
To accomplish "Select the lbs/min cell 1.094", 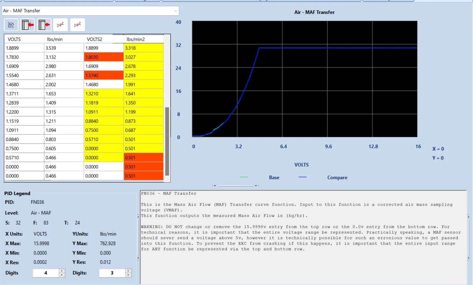I will 64,130.
